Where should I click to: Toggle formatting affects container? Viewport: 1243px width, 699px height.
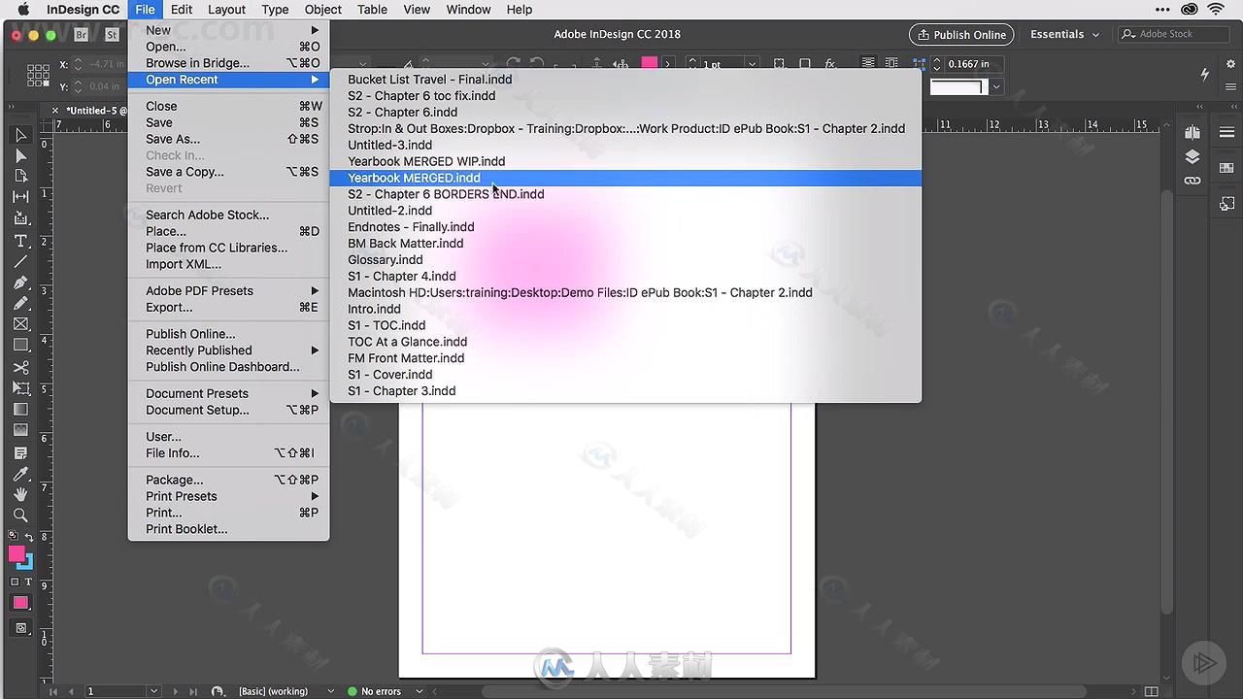[x=14, y=582]
